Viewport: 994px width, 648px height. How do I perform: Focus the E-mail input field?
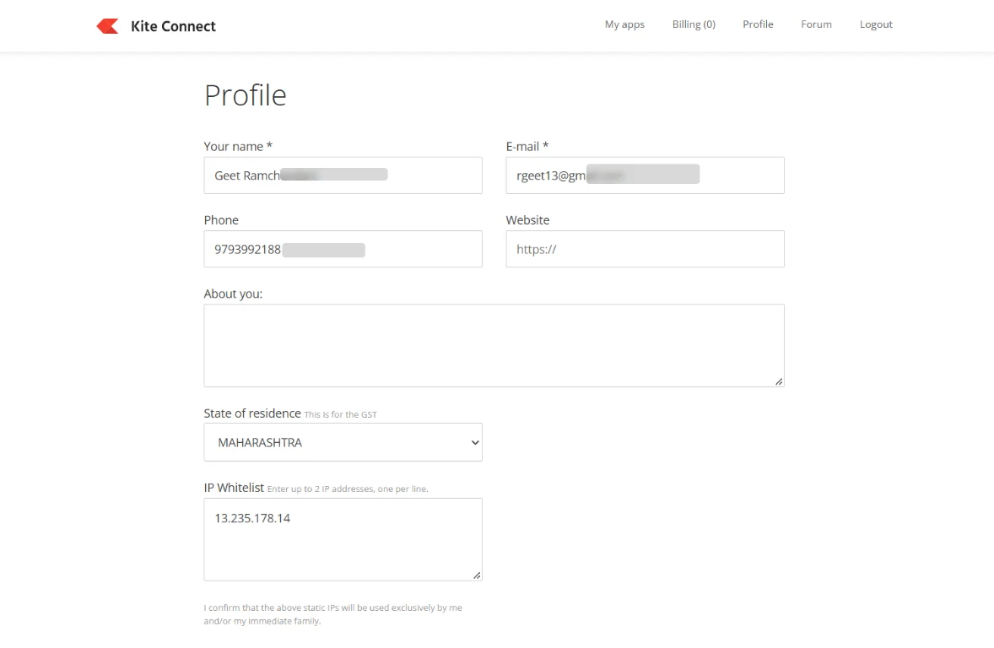point(645,175)
